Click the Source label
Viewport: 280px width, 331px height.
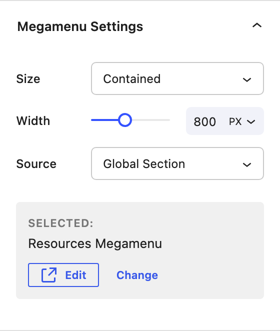point(36,164)
